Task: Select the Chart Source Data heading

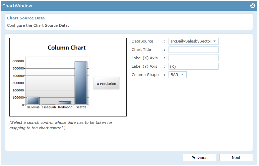Action: tap(26, 18)
